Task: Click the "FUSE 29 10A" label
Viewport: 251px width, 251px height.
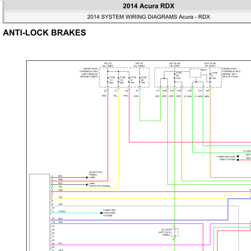Action: 144,80
